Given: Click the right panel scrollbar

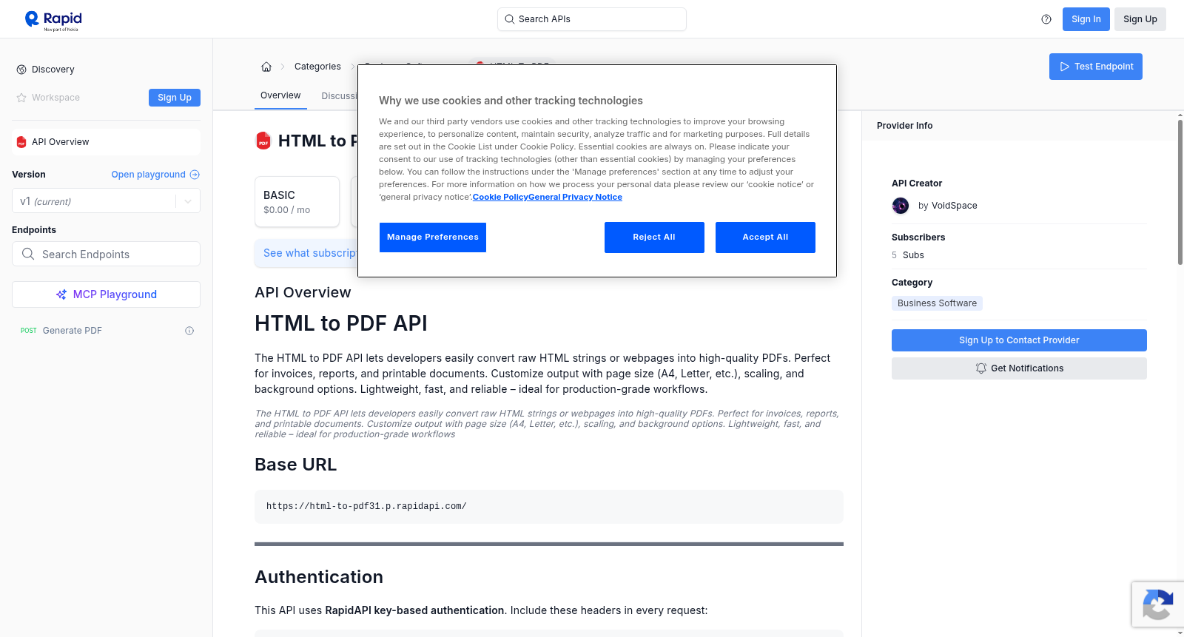Looking at the screenshot, I should [x=1180, y=191].
